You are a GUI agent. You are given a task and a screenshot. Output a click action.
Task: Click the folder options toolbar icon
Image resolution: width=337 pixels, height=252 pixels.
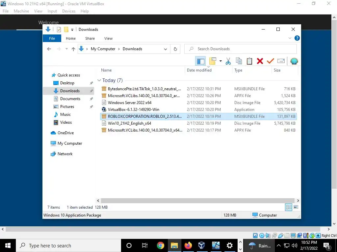(x=213, y=61)
